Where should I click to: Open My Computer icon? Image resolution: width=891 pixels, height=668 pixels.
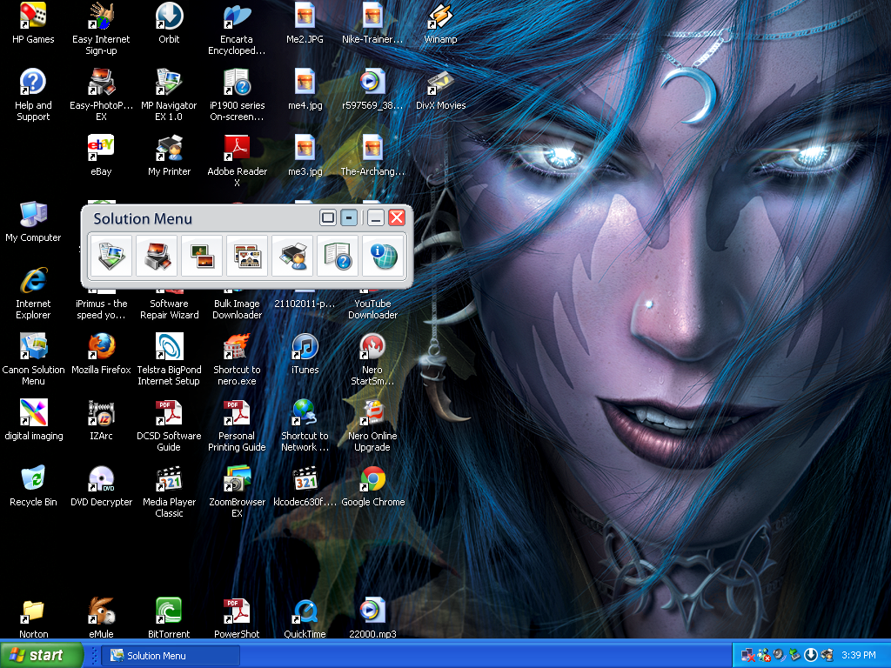click(x=33, y=222)
